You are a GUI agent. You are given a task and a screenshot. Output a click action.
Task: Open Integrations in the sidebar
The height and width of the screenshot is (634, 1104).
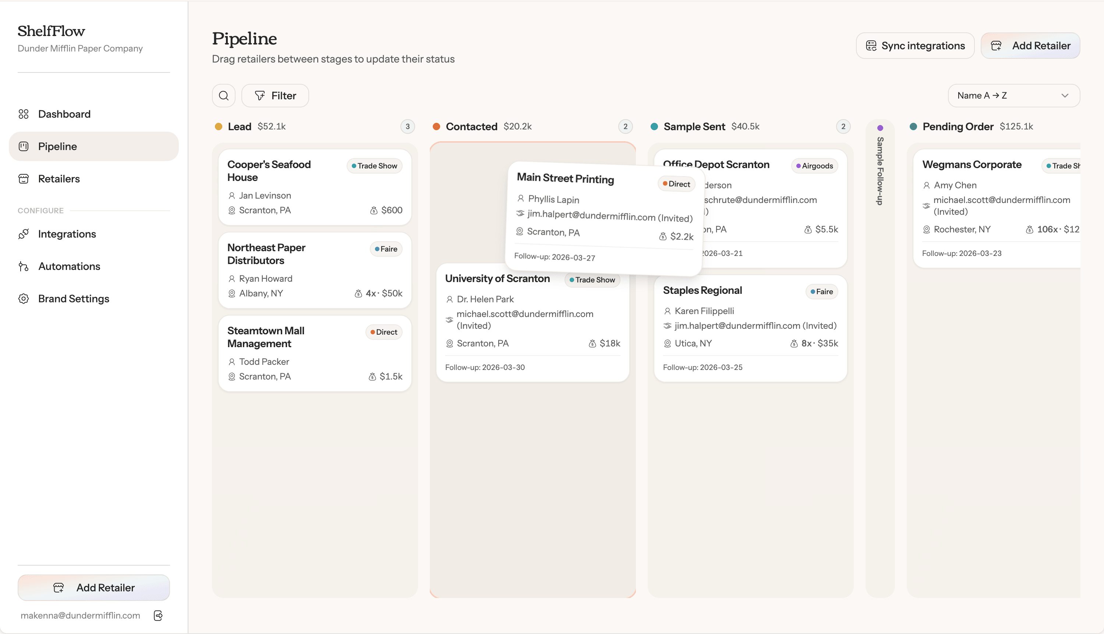[x=94, y=234]
